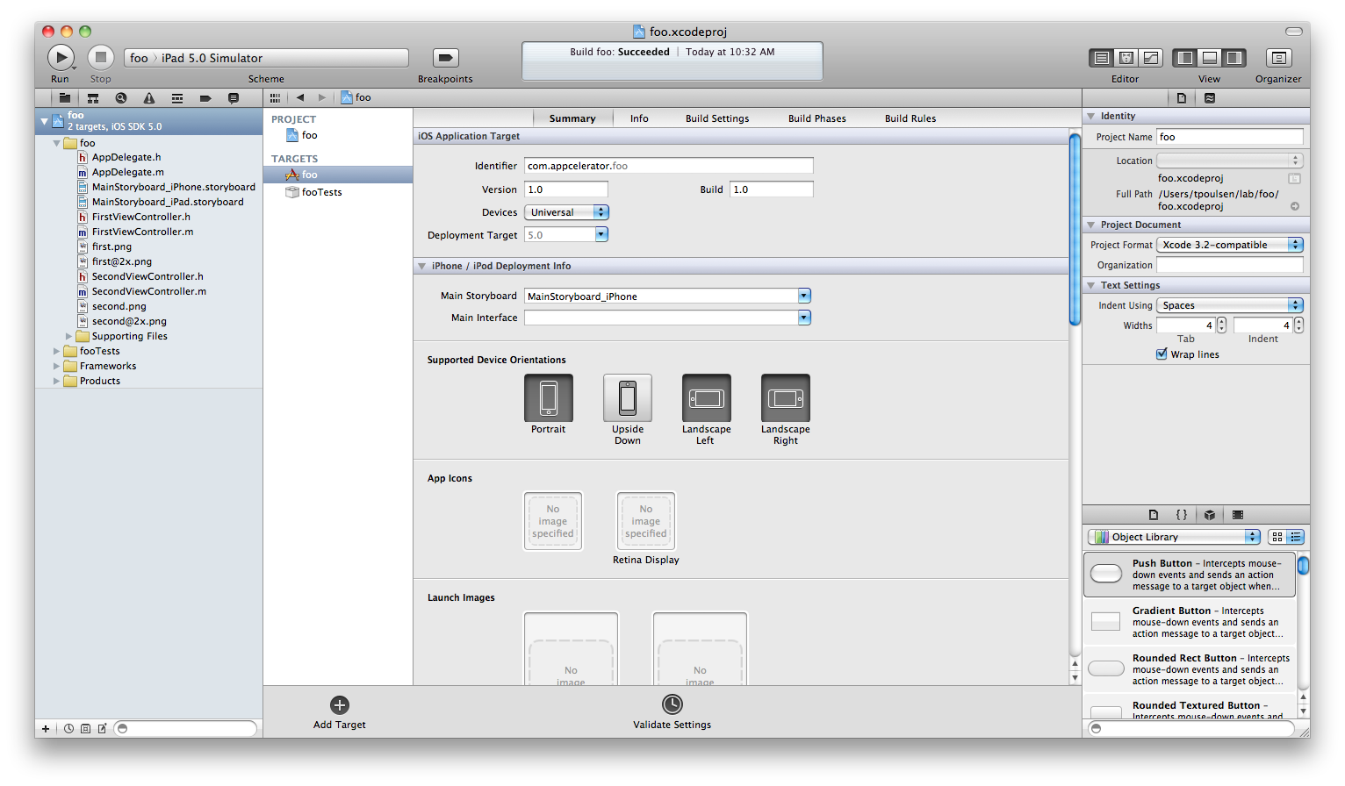Expand the fooTests folder
This screenshot has height=786, width=1345.
coord(56,351)
